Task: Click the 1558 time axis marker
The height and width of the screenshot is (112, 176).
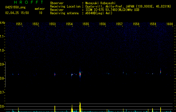Action: (x=136, y=24)
